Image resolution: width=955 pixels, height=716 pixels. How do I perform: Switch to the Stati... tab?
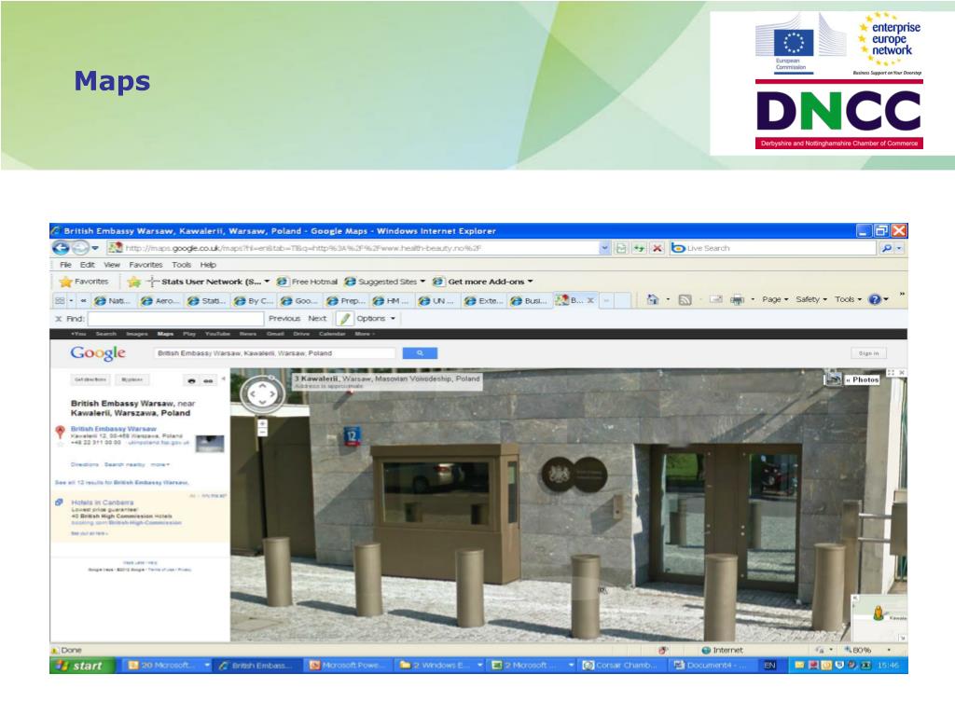point(206,301)
